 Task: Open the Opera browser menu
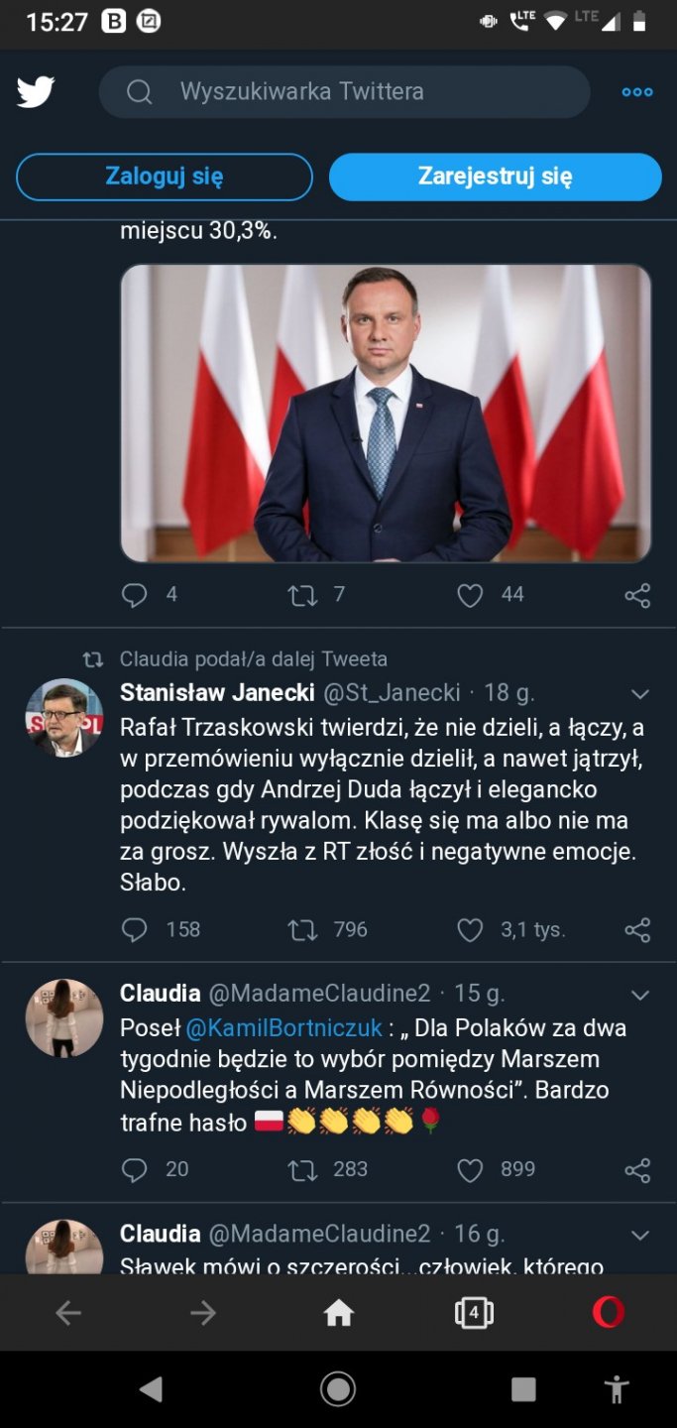(x=609, y=1314)
